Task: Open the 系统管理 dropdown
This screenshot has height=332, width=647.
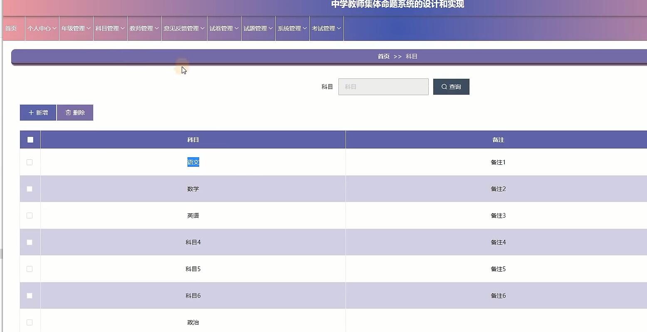Action: click(291, 28)
